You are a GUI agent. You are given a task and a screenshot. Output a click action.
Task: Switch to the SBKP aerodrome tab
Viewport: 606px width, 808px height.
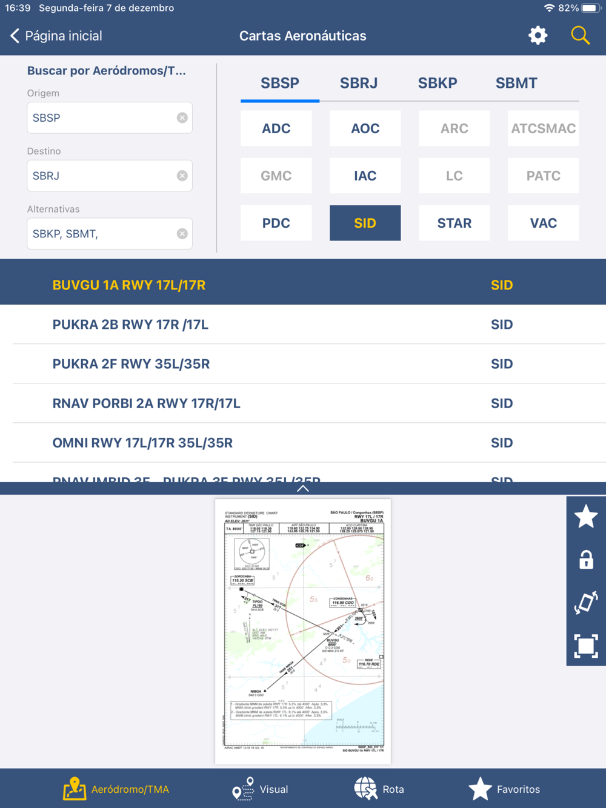point(438,83)
